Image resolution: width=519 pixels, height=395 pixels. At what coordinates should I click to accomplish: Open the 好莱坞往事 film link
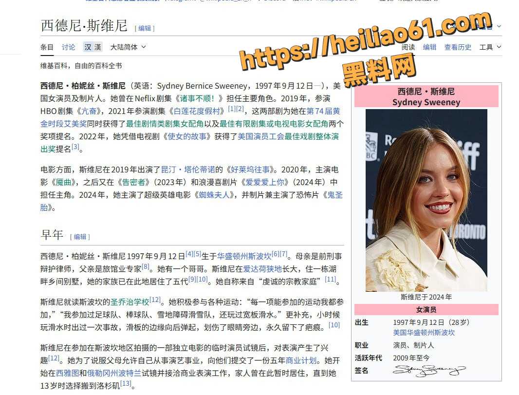[250, 170]
